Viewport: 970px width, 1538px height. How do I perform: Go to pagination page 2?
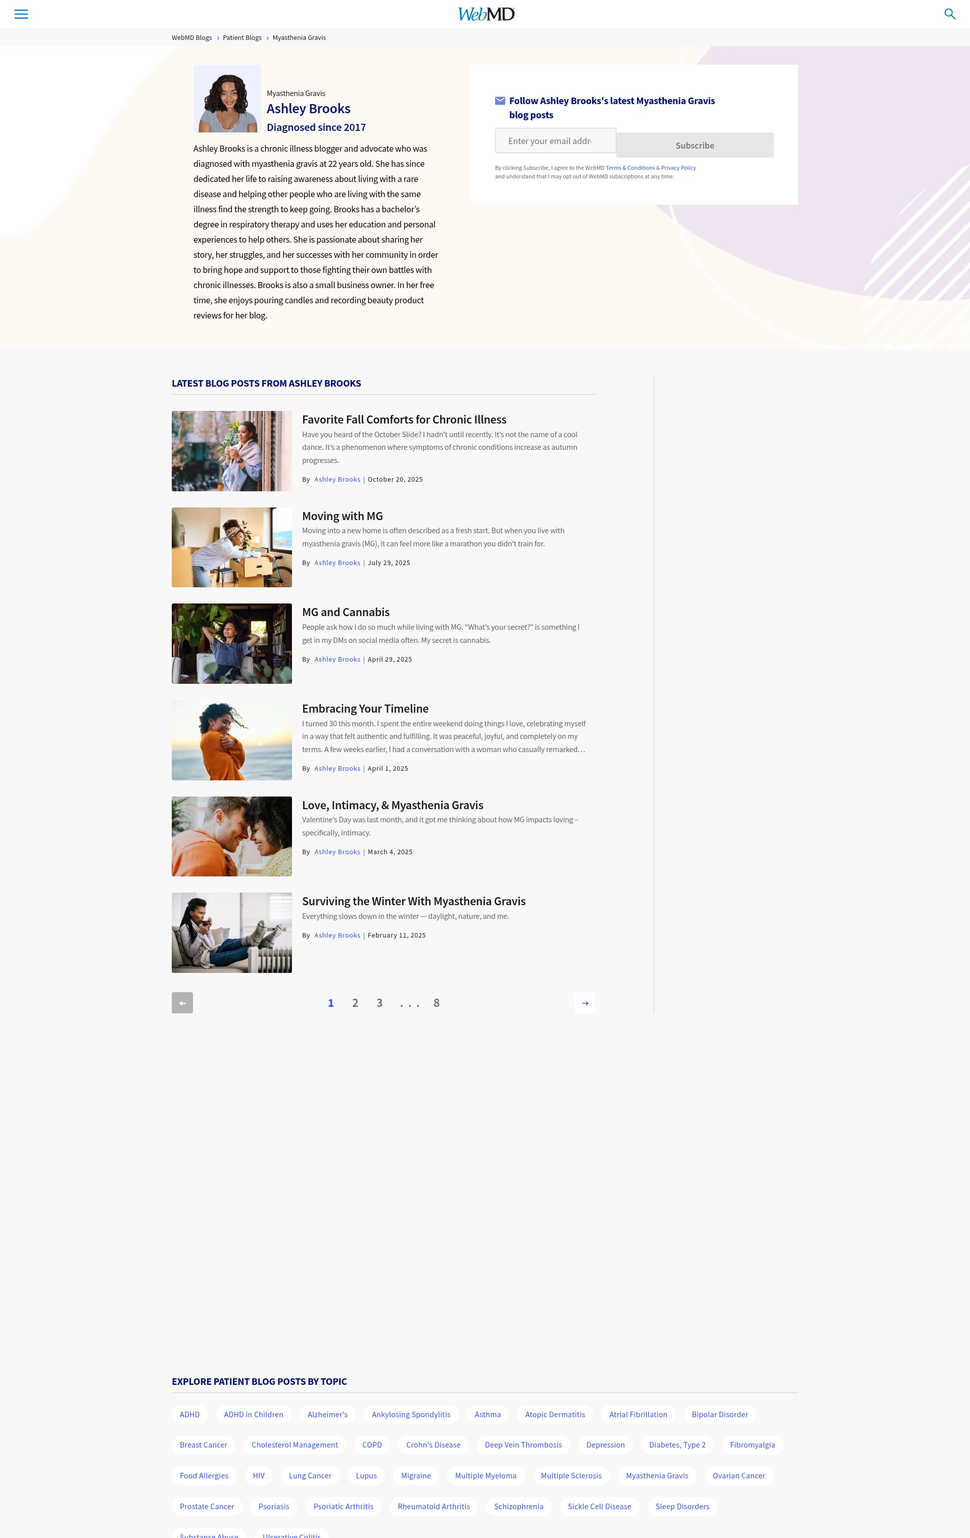[x=355, y=1003]
